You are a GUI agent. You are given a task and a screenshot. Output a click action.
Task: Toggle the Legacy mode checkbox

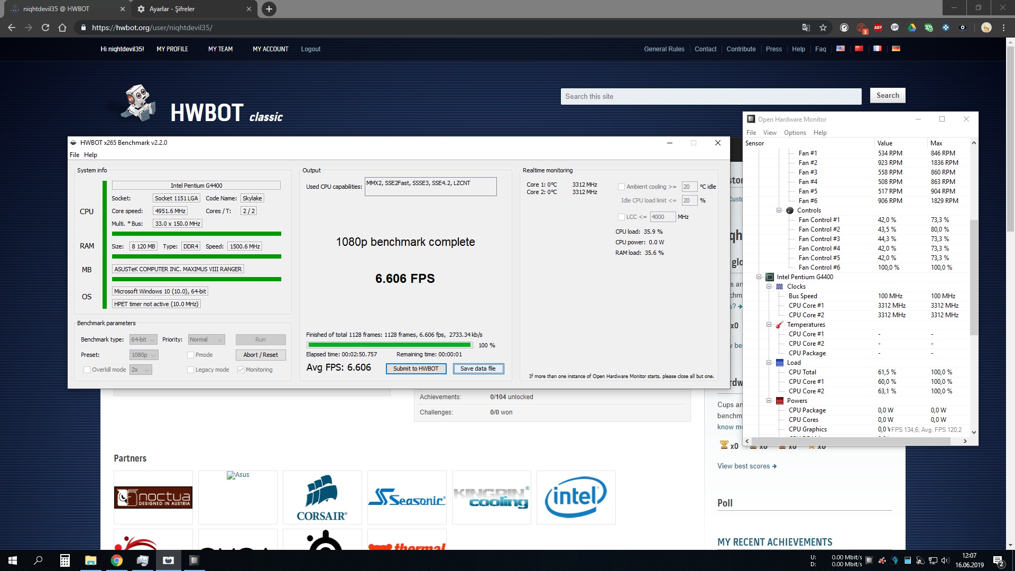[x=190, y=370]
